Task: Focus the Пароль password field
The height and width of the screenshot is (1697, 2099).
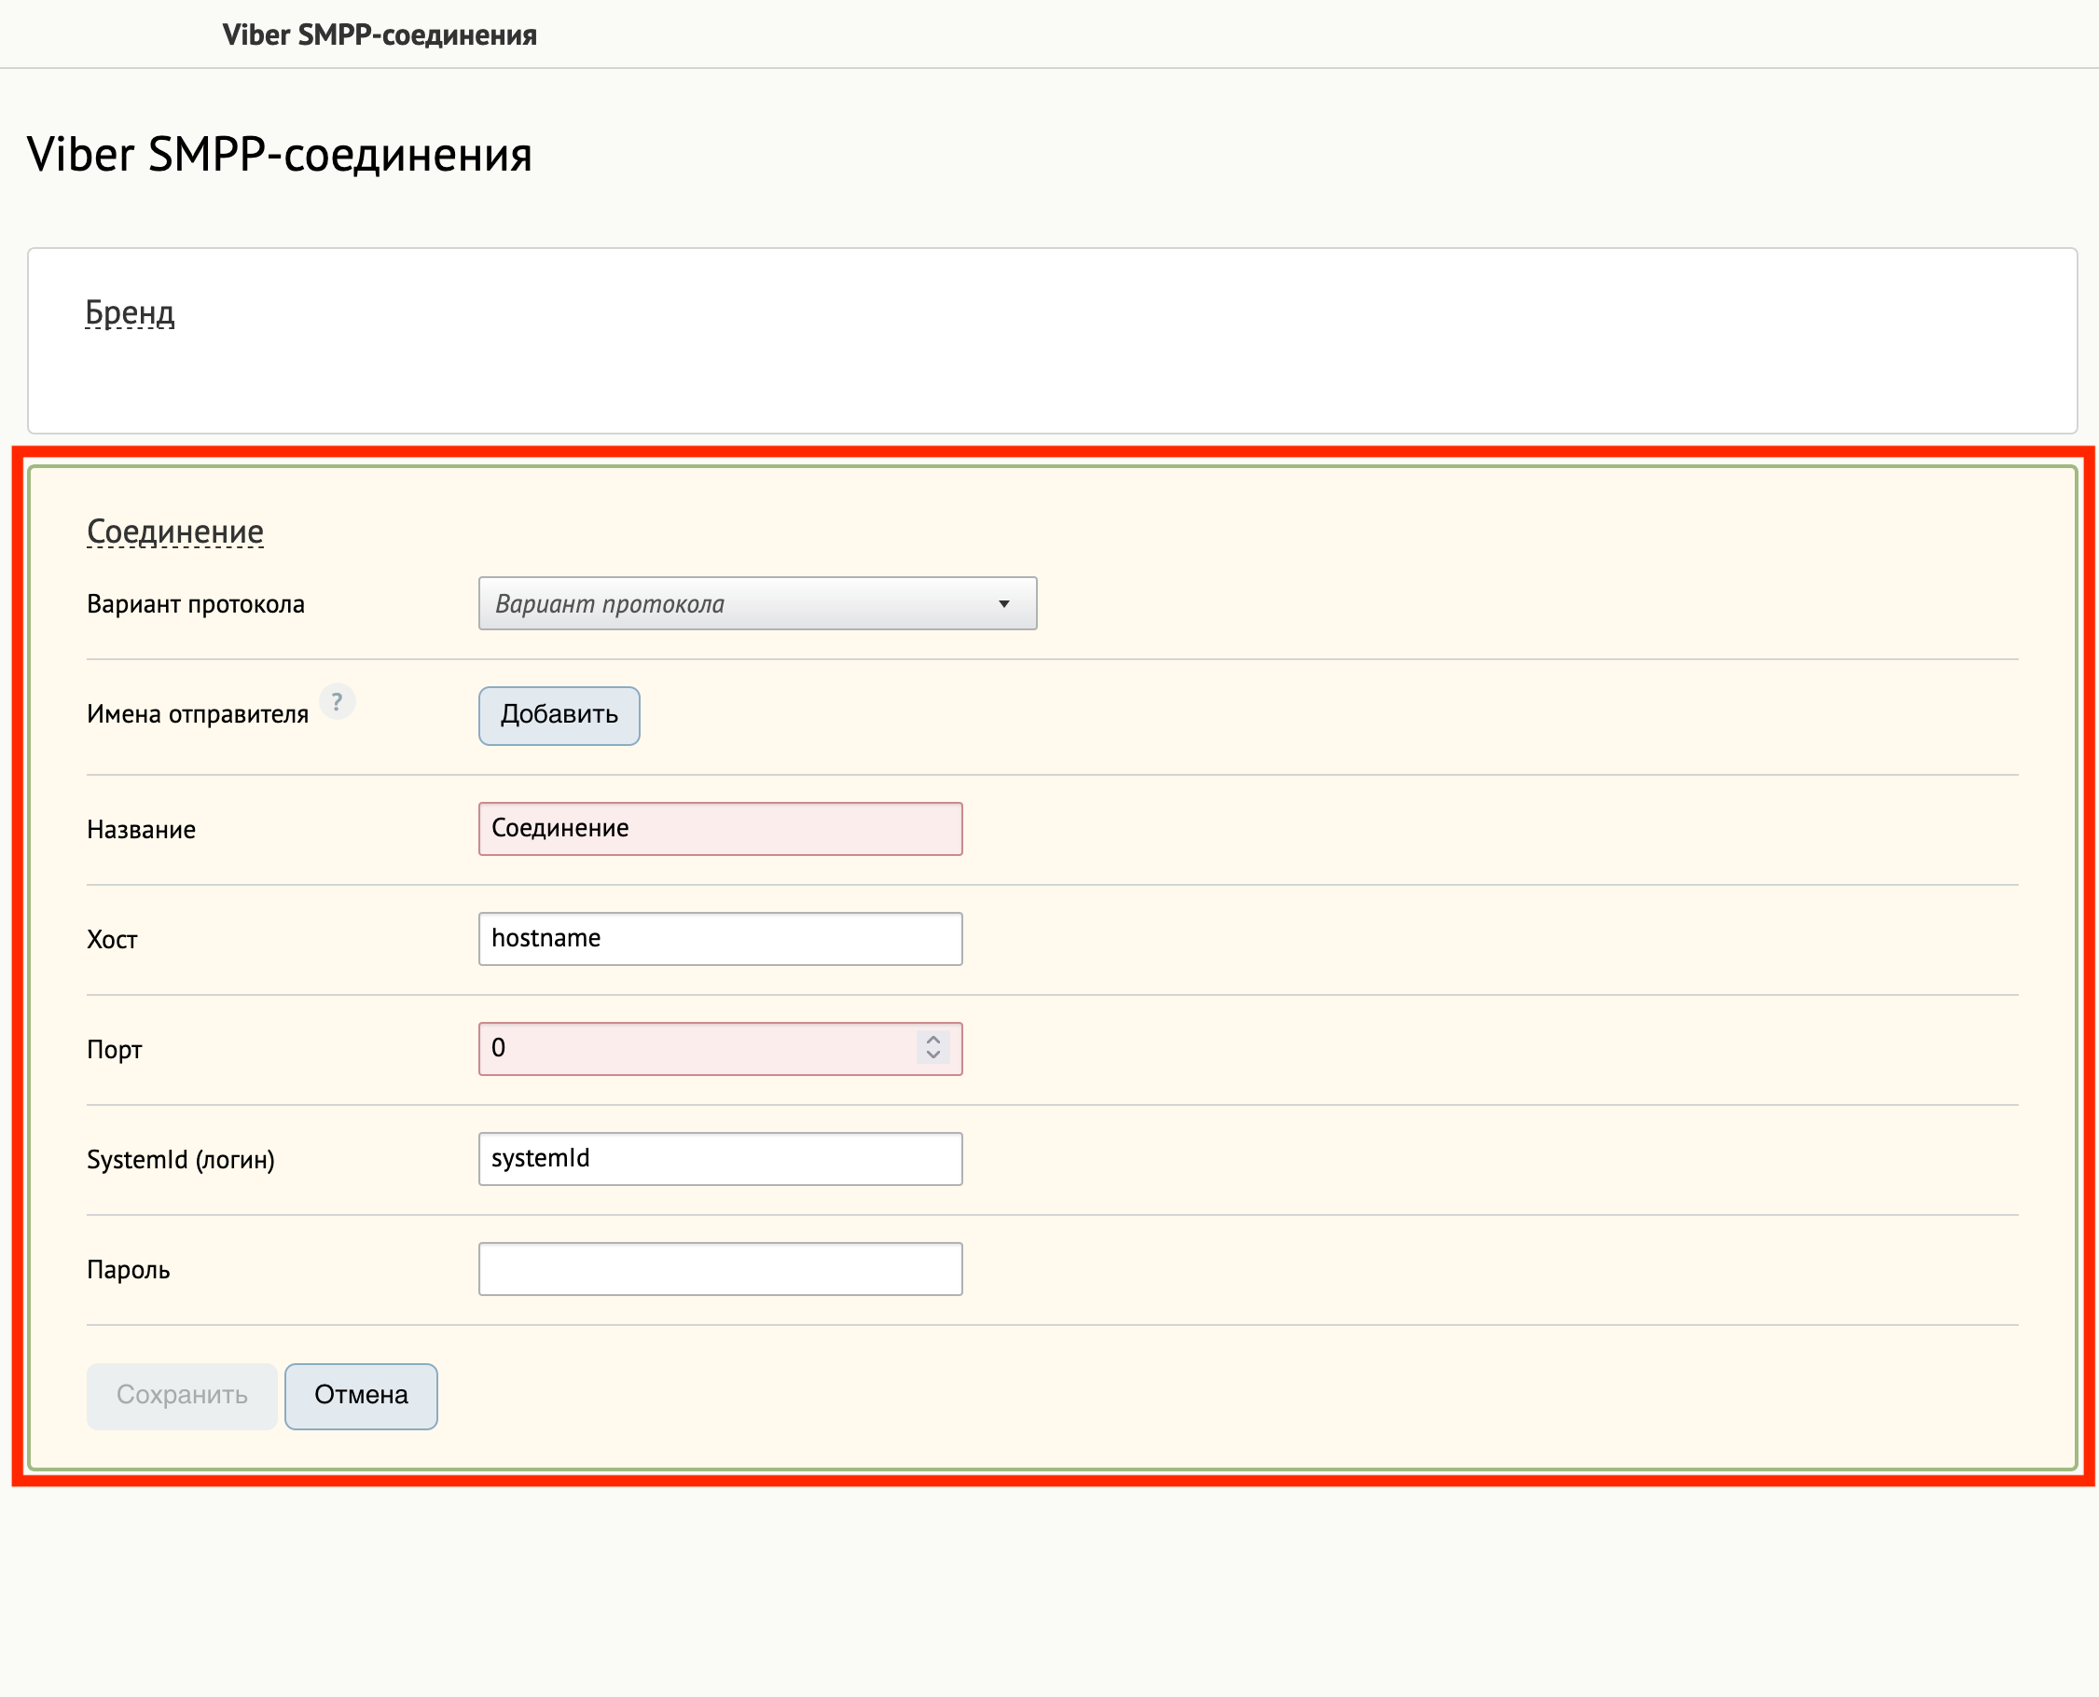Action: 720,1269
